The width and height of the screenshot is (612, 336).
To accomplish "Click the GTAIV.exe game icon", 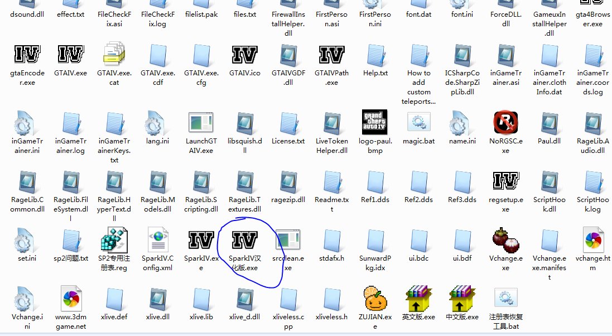I will [x=71, y=55].
